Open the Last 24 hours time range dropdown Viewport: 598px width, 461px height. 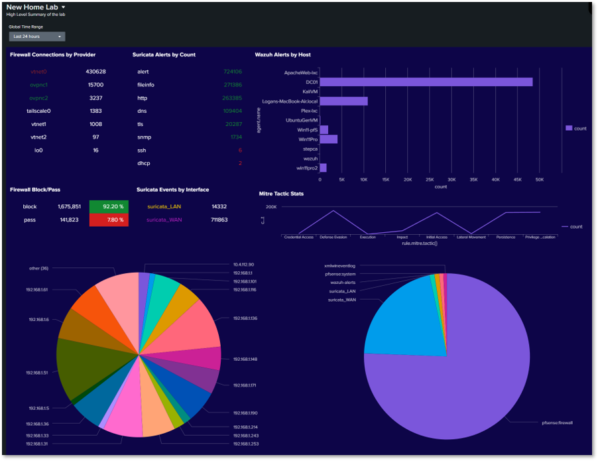(x=36, y=36)
